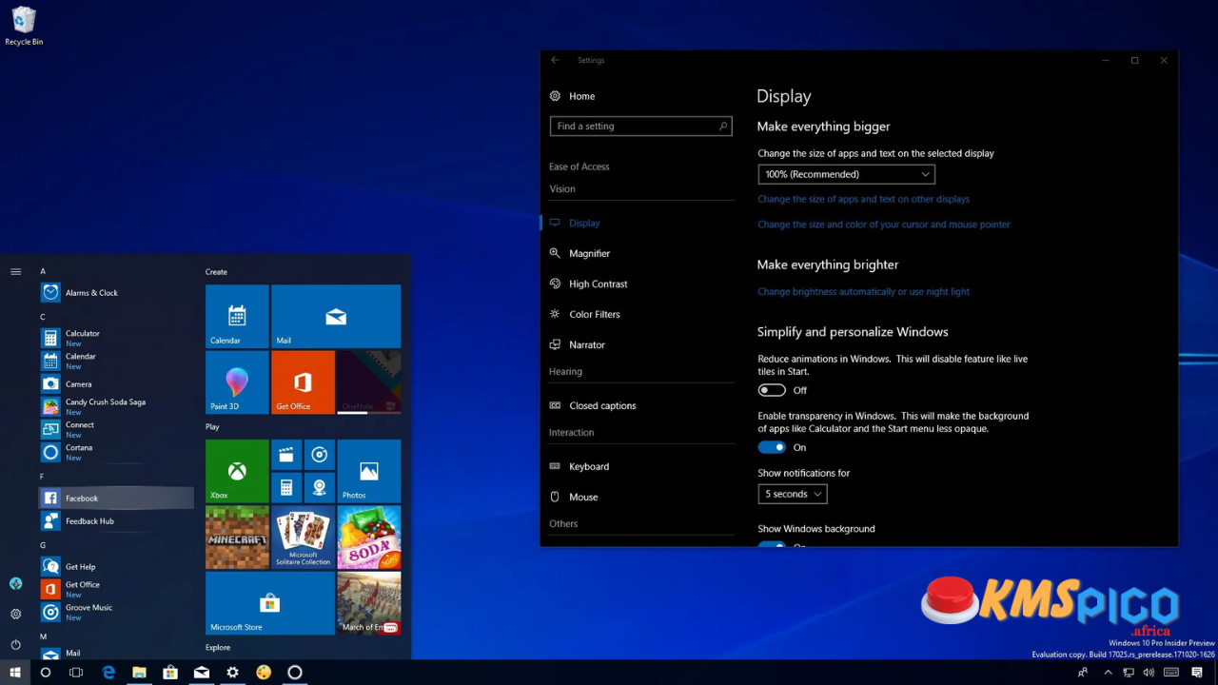
Task: Open the Home gear in Settings
Action: point(556,96)
